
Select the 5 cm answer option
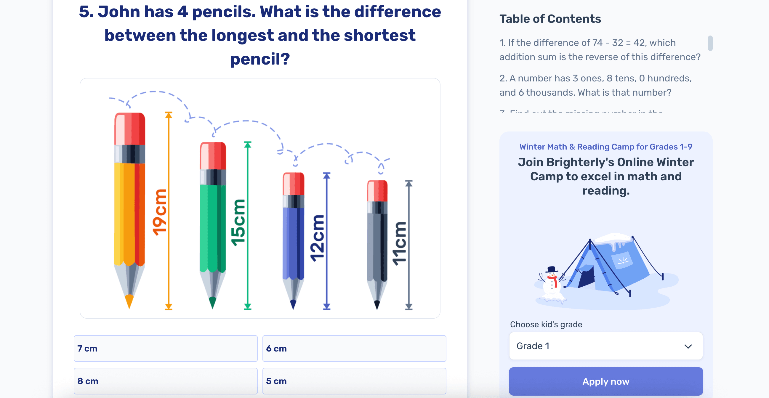[x=354, y=381]
